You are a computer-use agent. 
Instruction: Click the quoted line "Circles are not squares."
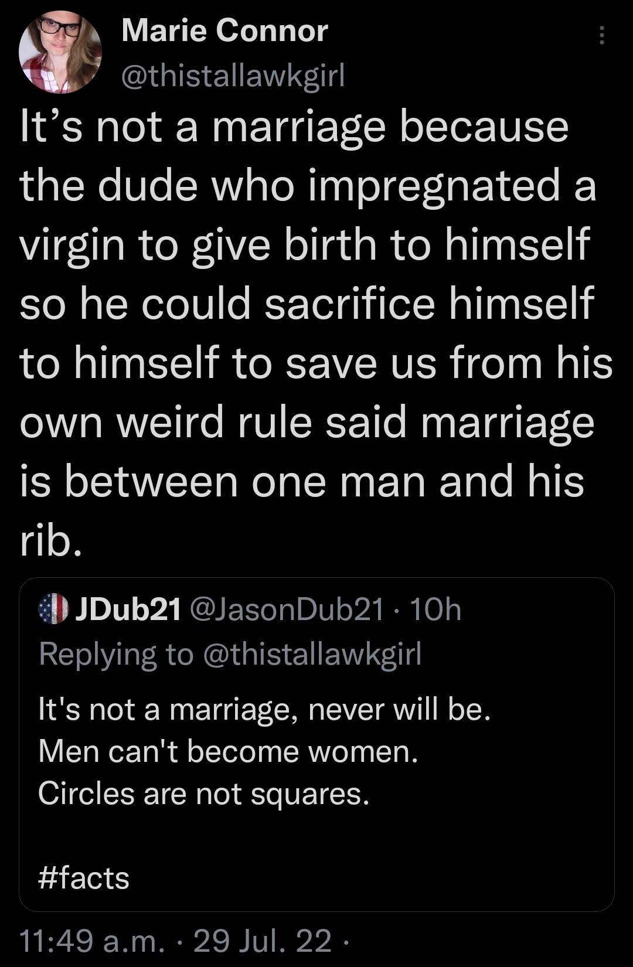pos(203,794)
